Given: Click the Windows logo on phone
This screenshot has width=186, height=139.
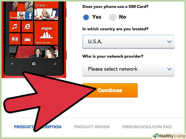Looking at the screenshot, I should (x=34, y=64).
